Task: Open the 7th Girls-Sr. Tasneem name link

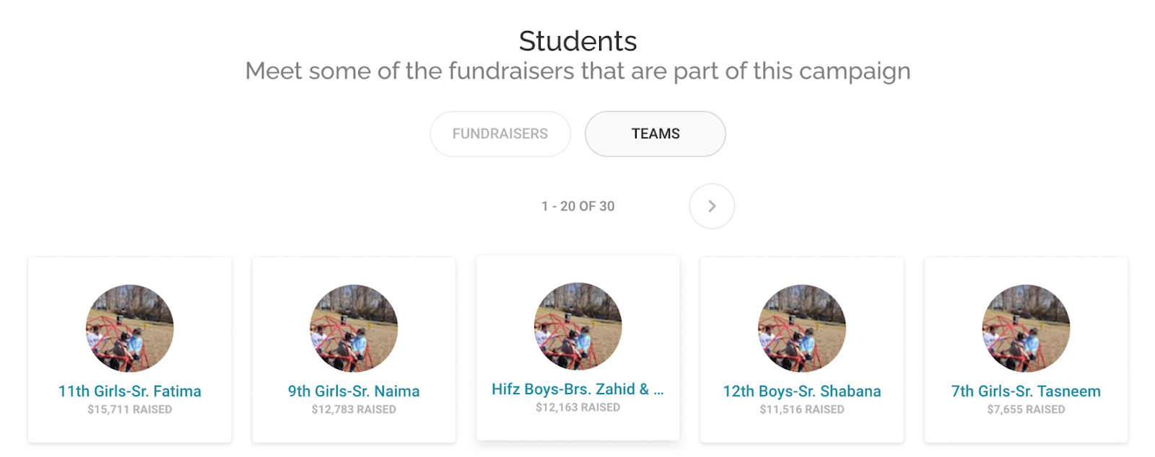Action: click(1026, 391)
